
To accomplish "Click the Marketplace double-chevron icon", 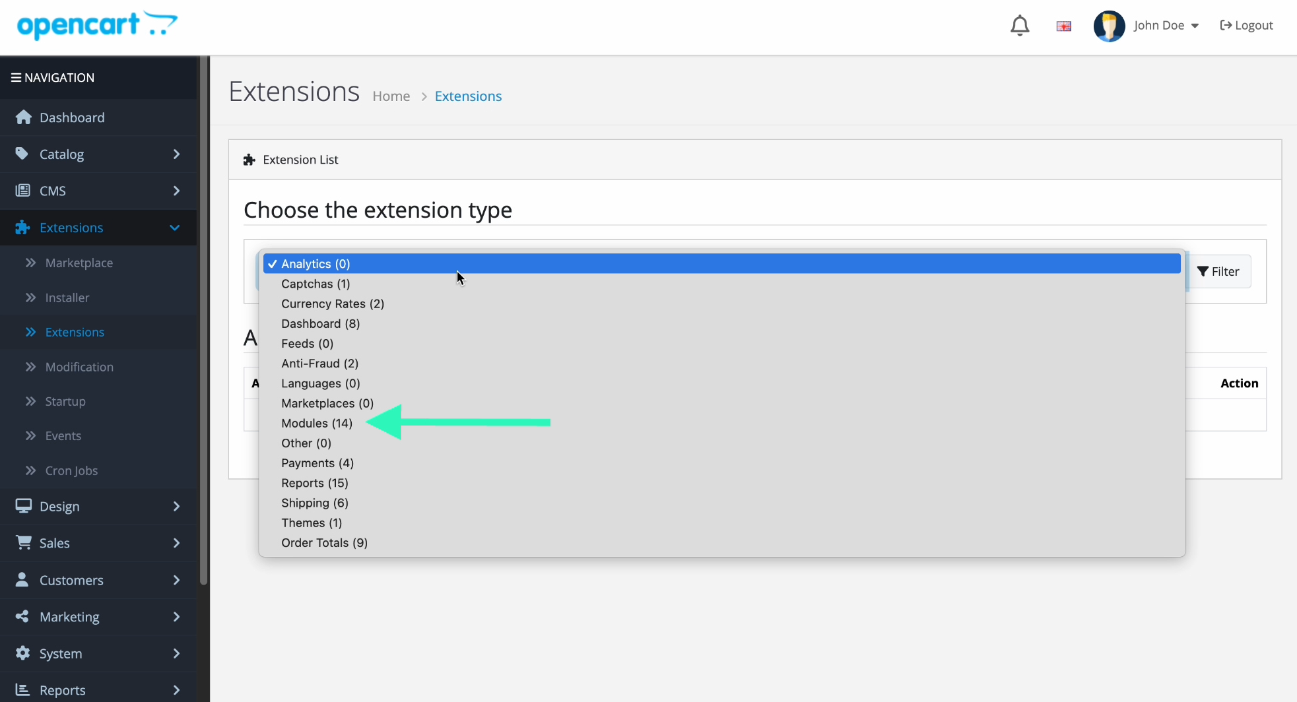I will [30, 263].
